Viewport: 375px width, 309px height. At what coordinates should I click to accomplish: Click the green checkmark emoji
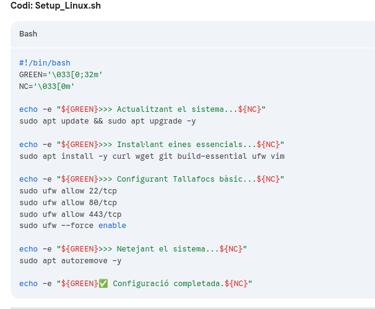pyautogui.click(x=103, y=284)
